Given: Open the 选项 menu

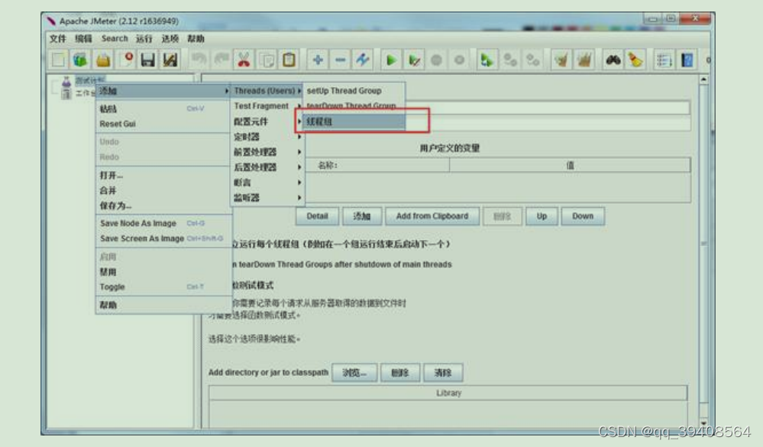Looking at the screenshot, I should point(170,38).
